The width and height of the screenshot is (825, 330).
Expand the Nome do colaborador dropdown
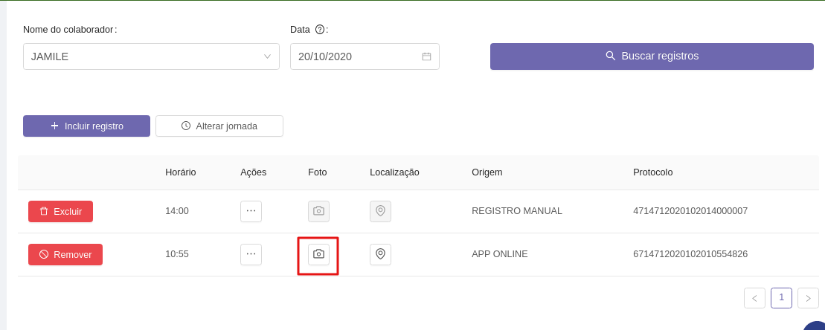[x=267, y=56]
